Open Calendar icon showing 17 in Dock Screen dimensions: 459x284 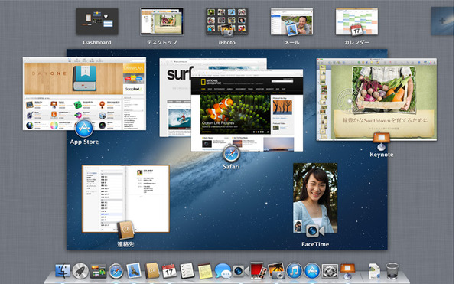(x=169, y=271)
